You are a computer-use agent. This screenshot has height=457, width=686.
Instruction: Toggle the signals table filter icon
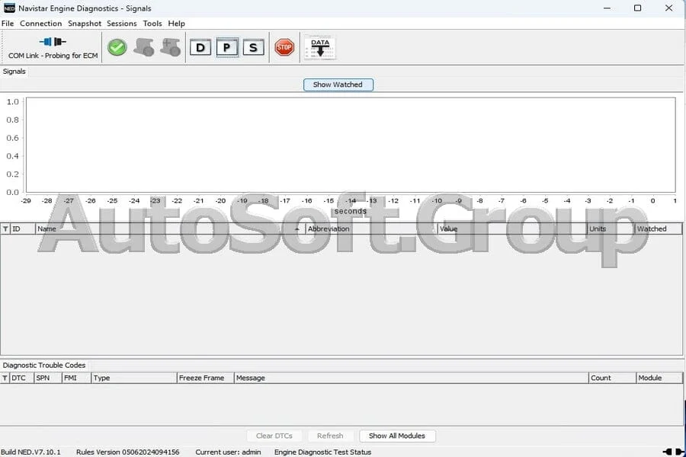[x=5, y=228]
